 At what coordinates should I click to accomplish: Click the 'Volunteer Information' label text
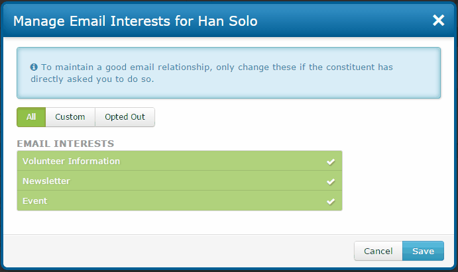tap(72, 161)
